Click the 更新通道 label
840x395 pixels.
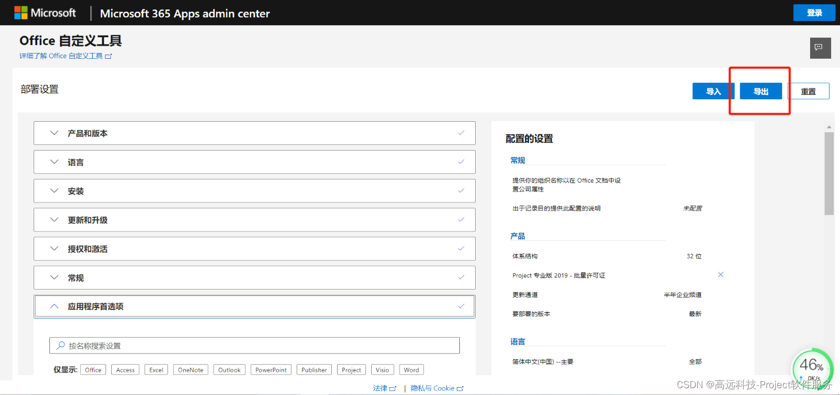point(525,295)
